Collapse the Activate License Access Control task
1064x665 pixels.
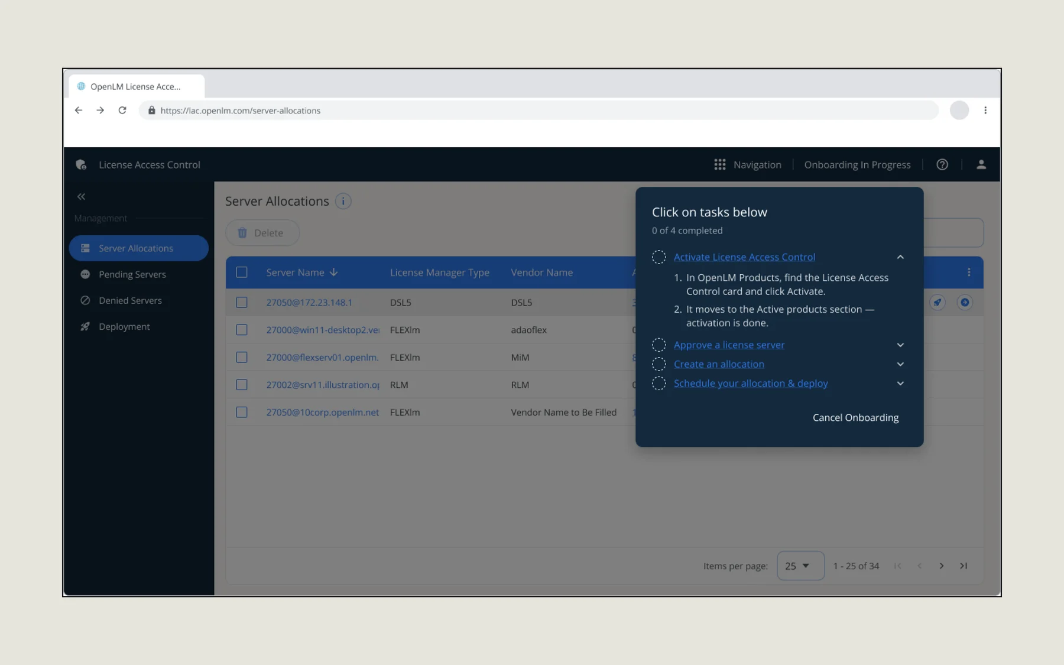pyautogui.click(x=900, y=257)
